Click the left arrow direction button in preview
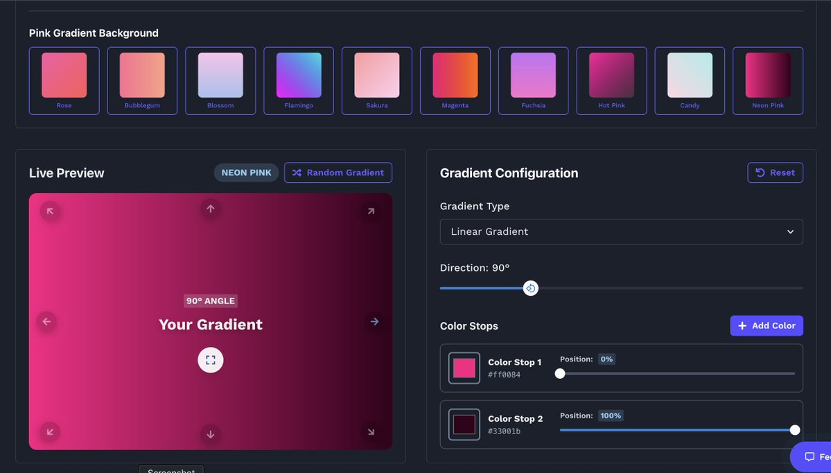 pos(46,321)
